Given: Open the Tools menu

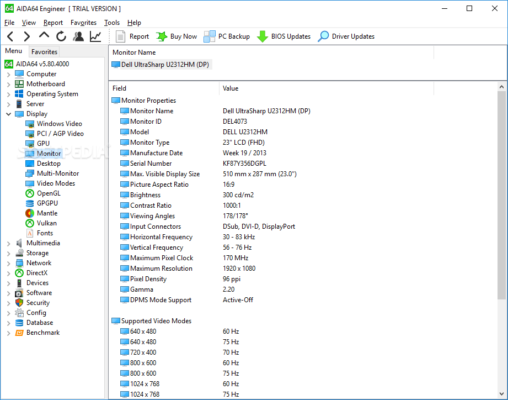Looking at the screenshot, I should tap(112, 23).
